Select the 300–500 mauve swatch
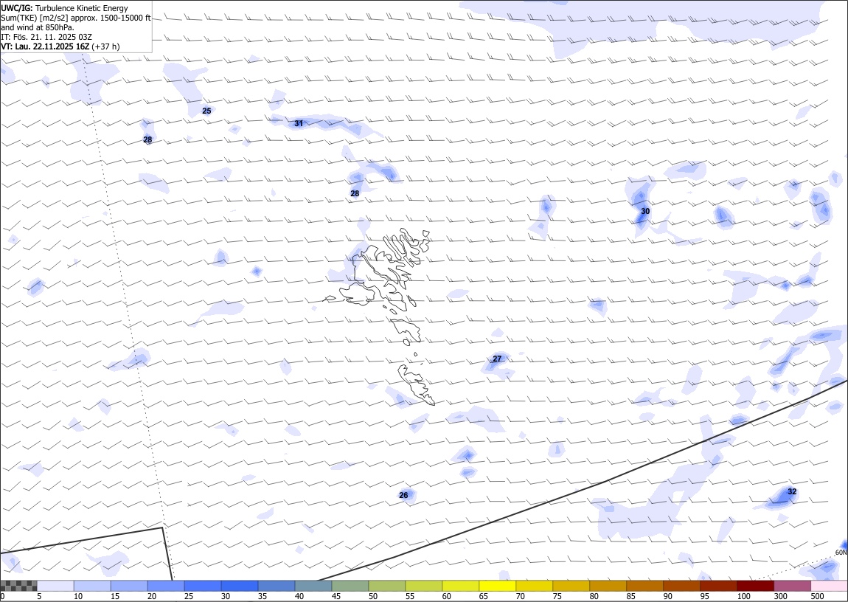848x602 pixels. [792, 586]
